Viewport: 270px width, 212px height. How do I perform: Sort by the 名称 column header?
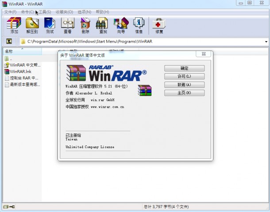(x=22, y=51)
